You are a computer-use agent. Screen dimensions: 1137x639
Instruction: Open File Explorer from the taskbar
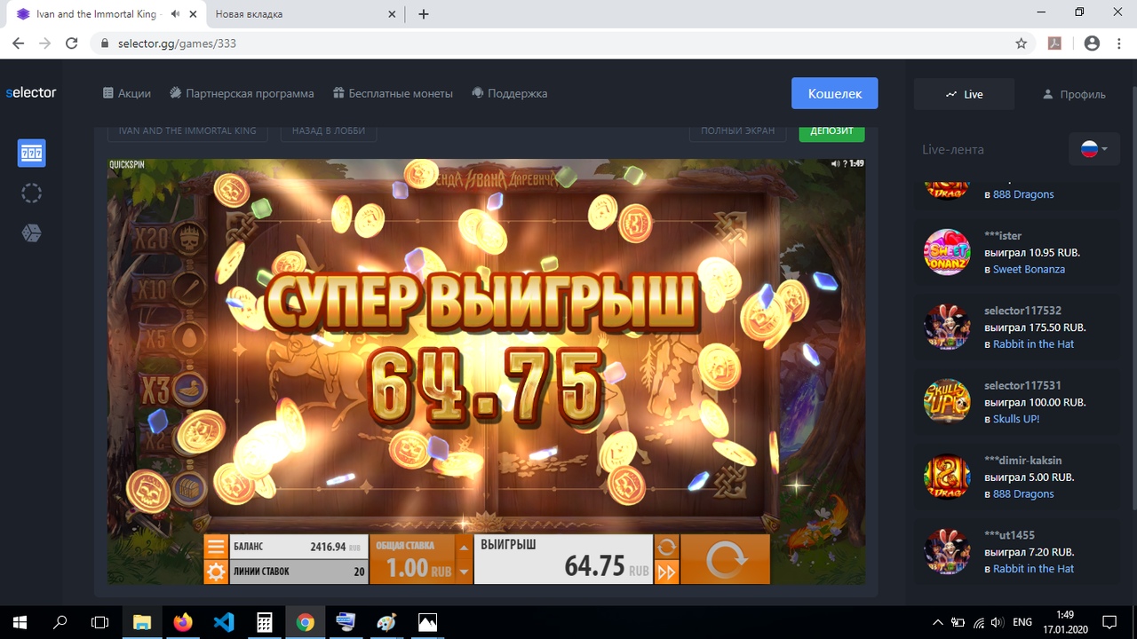click(x=142, y=622)
